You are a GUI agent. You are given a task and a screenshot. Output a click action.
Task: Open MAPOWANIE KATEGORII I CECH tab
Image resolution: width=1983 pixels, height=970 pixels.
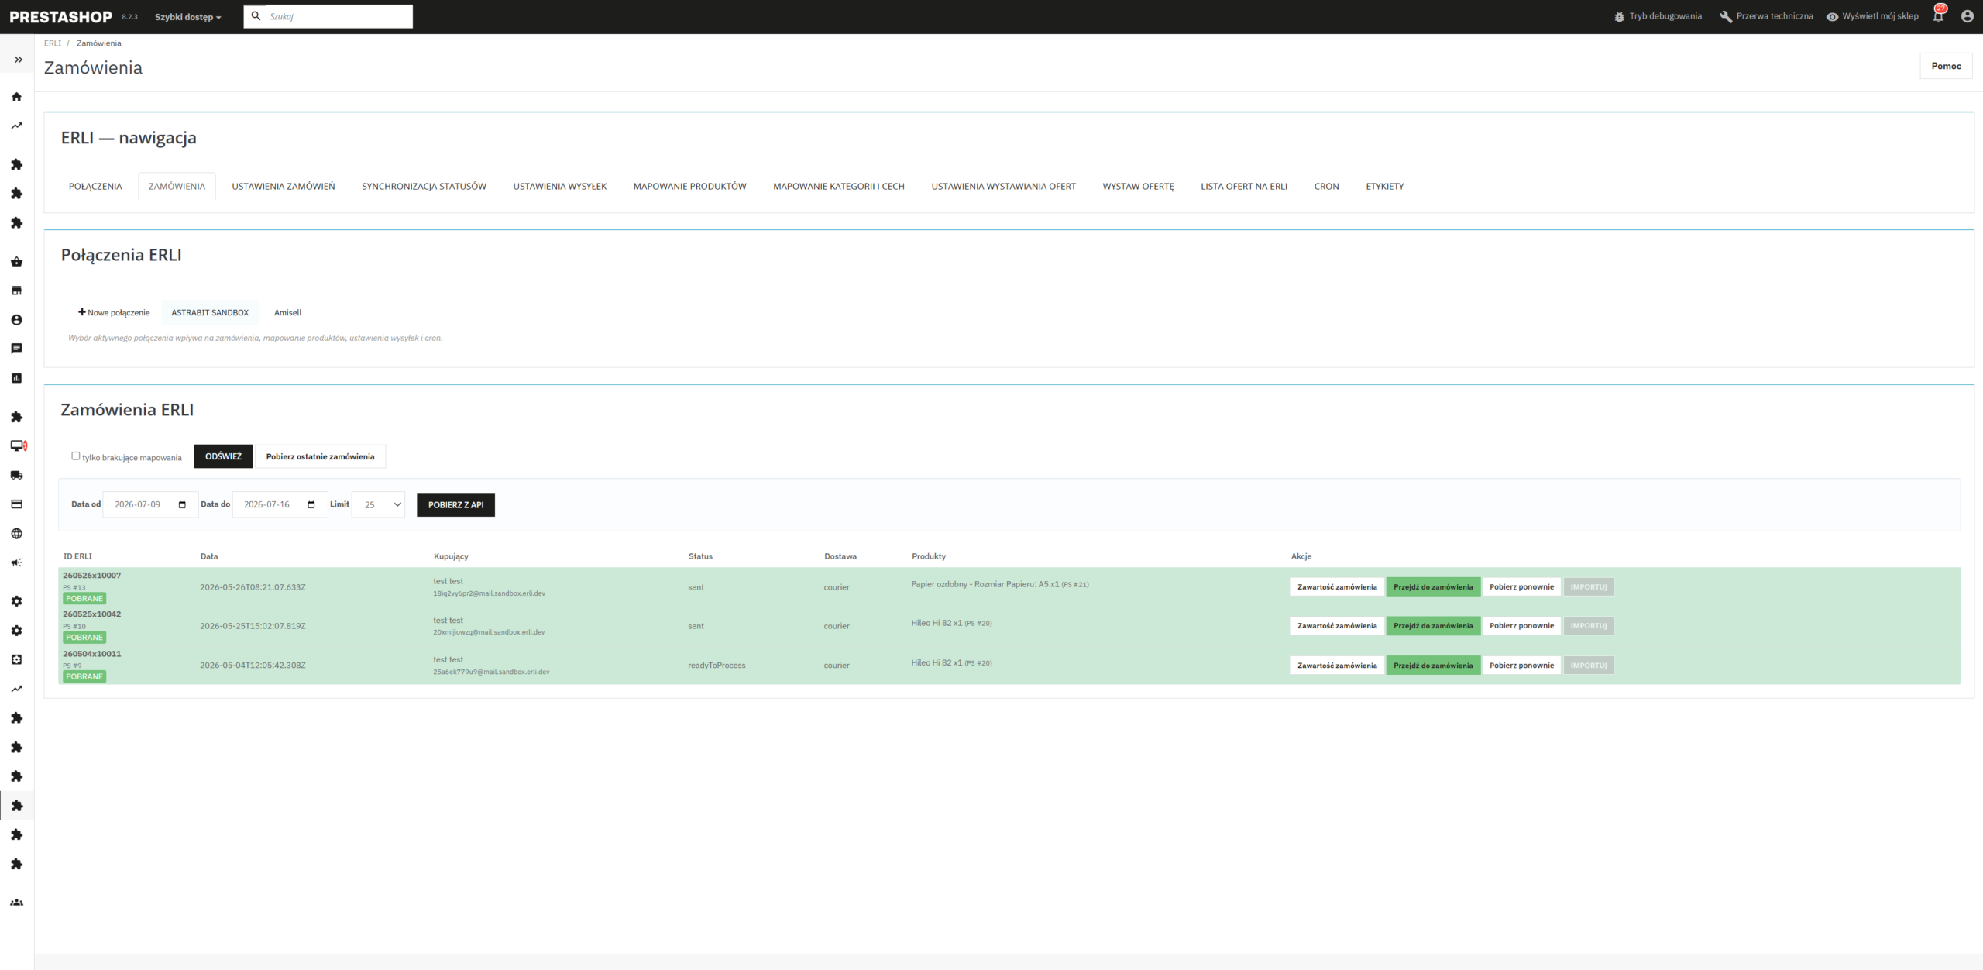click(839, 187)
